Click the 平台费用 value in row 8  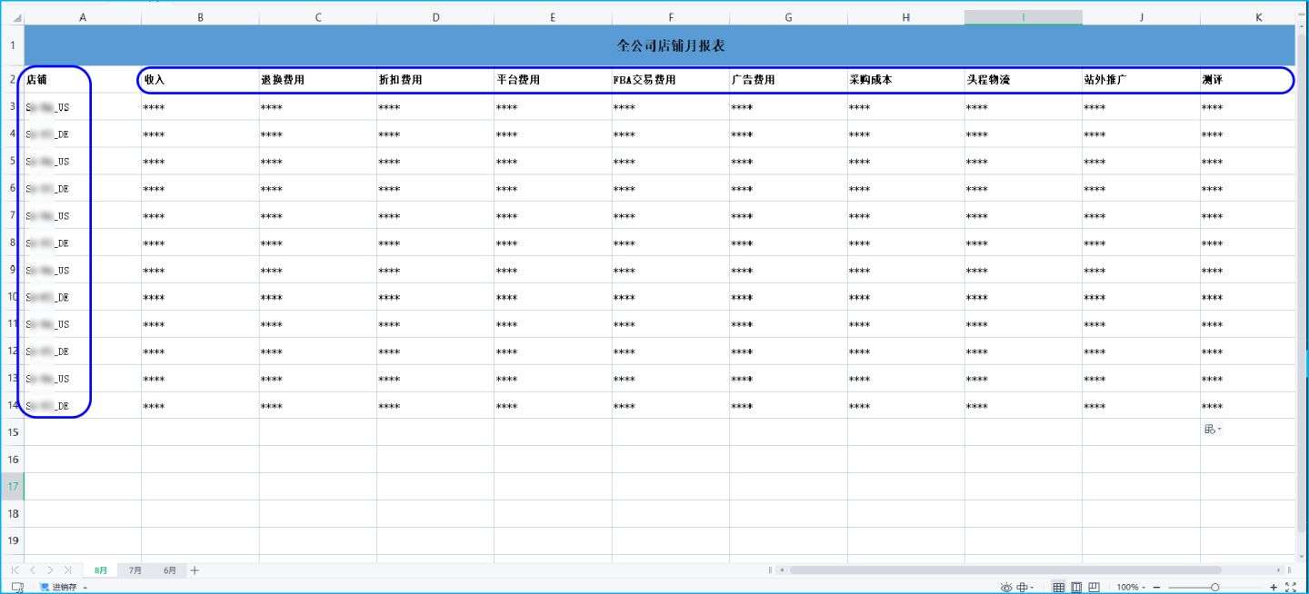[553, 243]
